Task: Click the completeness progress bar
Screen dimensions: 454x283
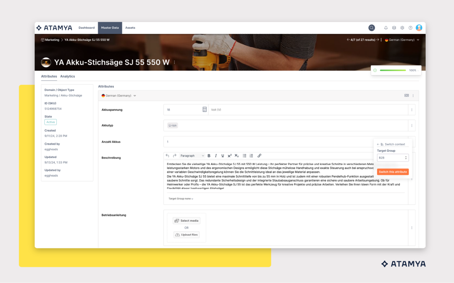Action: click(x=393, y=70)
